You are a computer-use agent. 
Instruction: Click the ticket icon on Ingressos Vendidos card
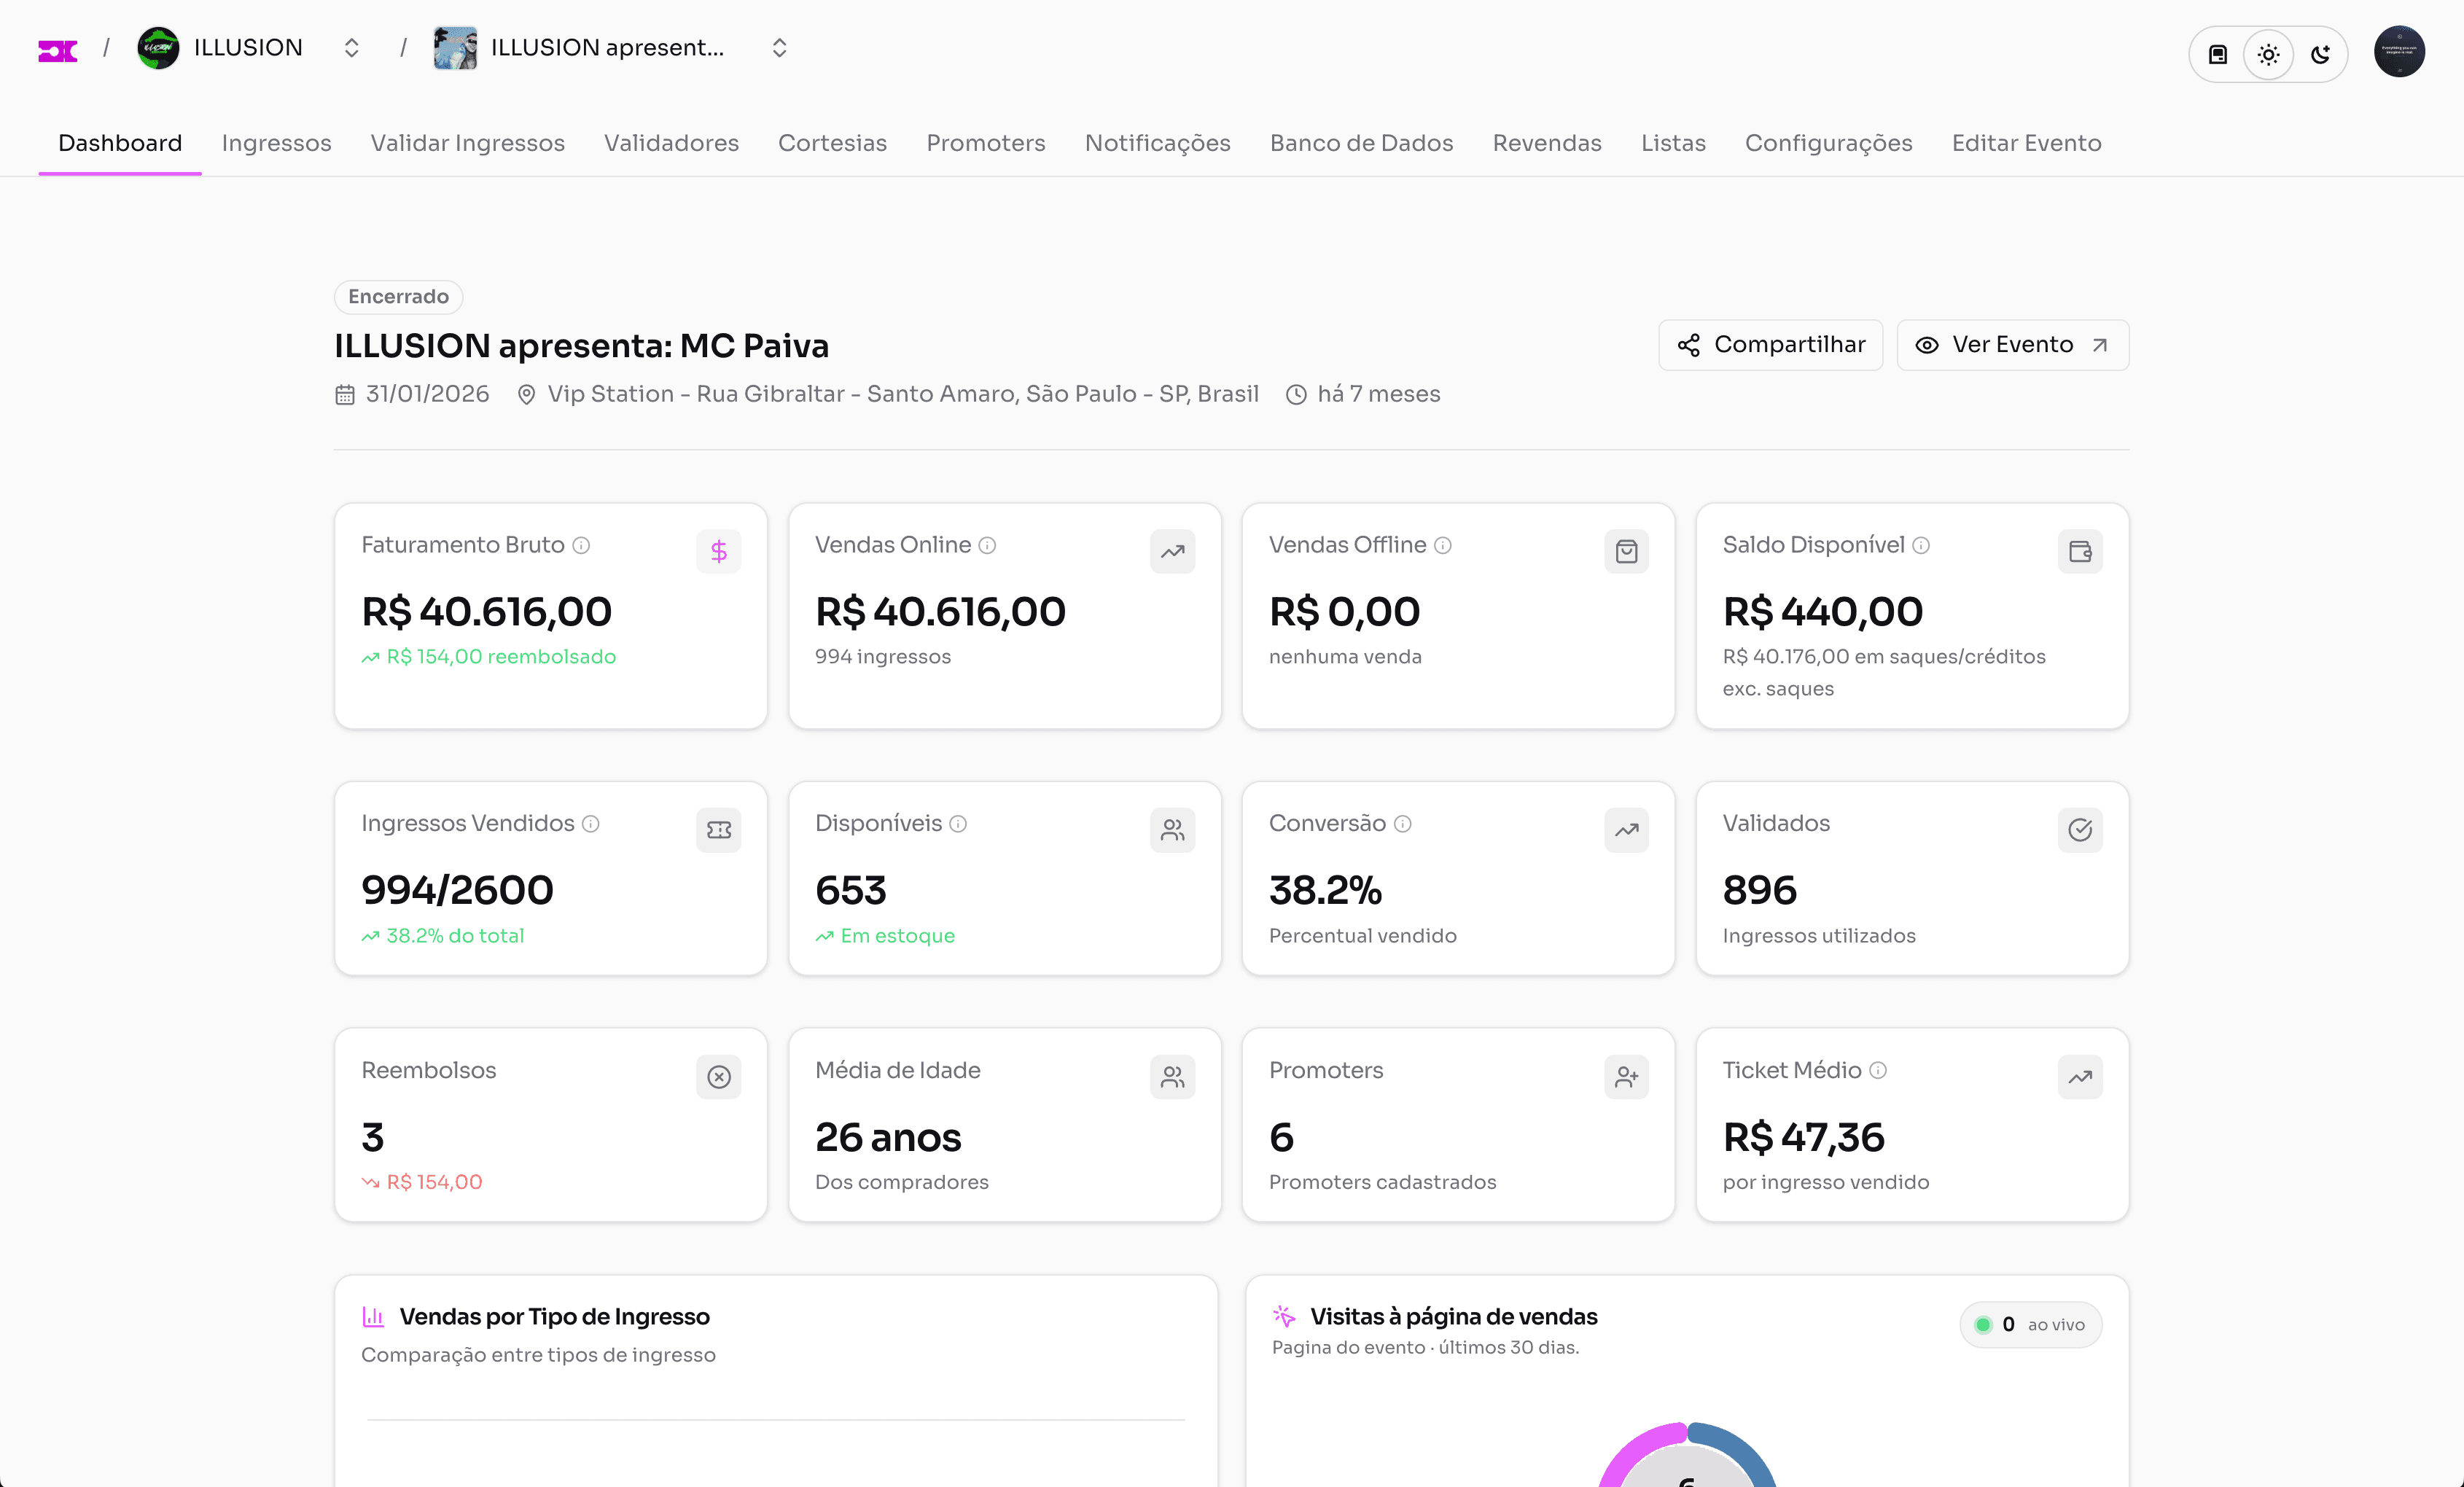718,830
